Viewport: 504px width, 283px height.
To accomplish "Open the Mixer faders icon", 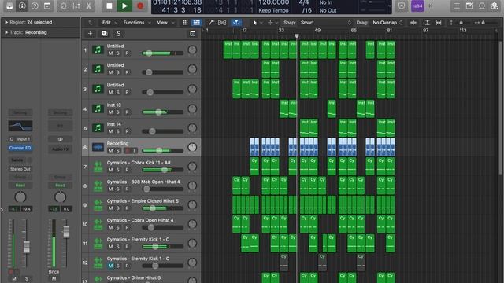I will 76,6.
